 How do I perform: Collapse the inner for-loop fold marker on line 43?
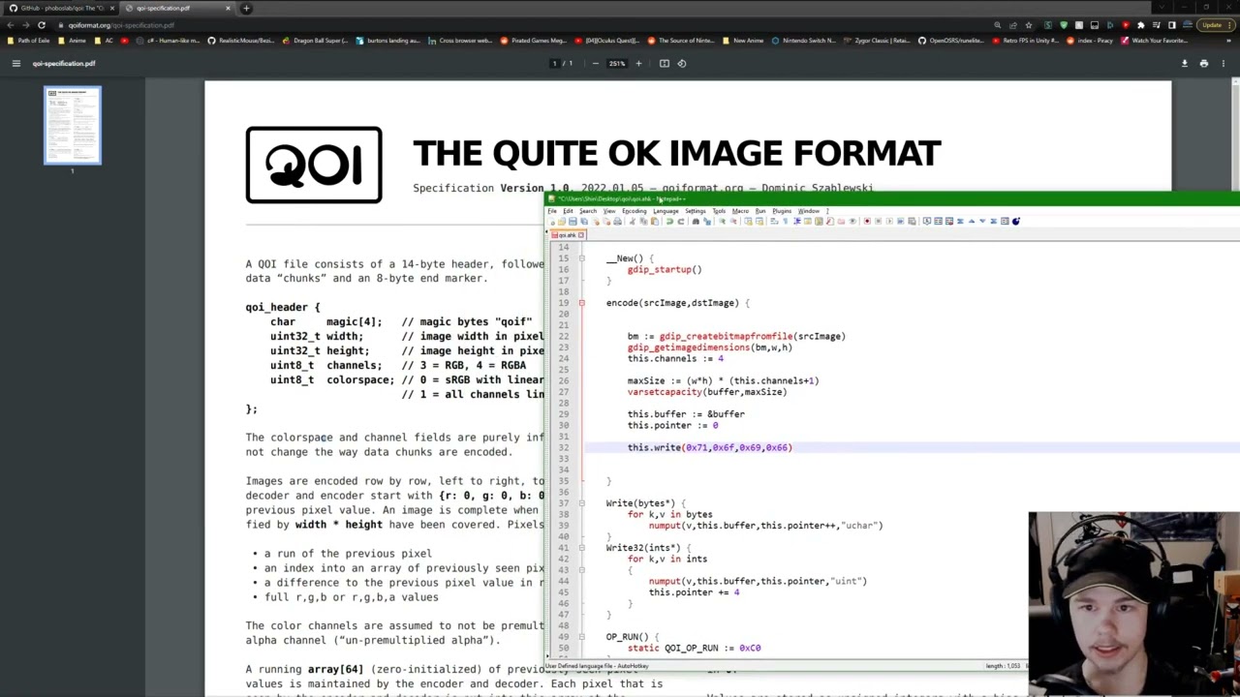[581, 570]
